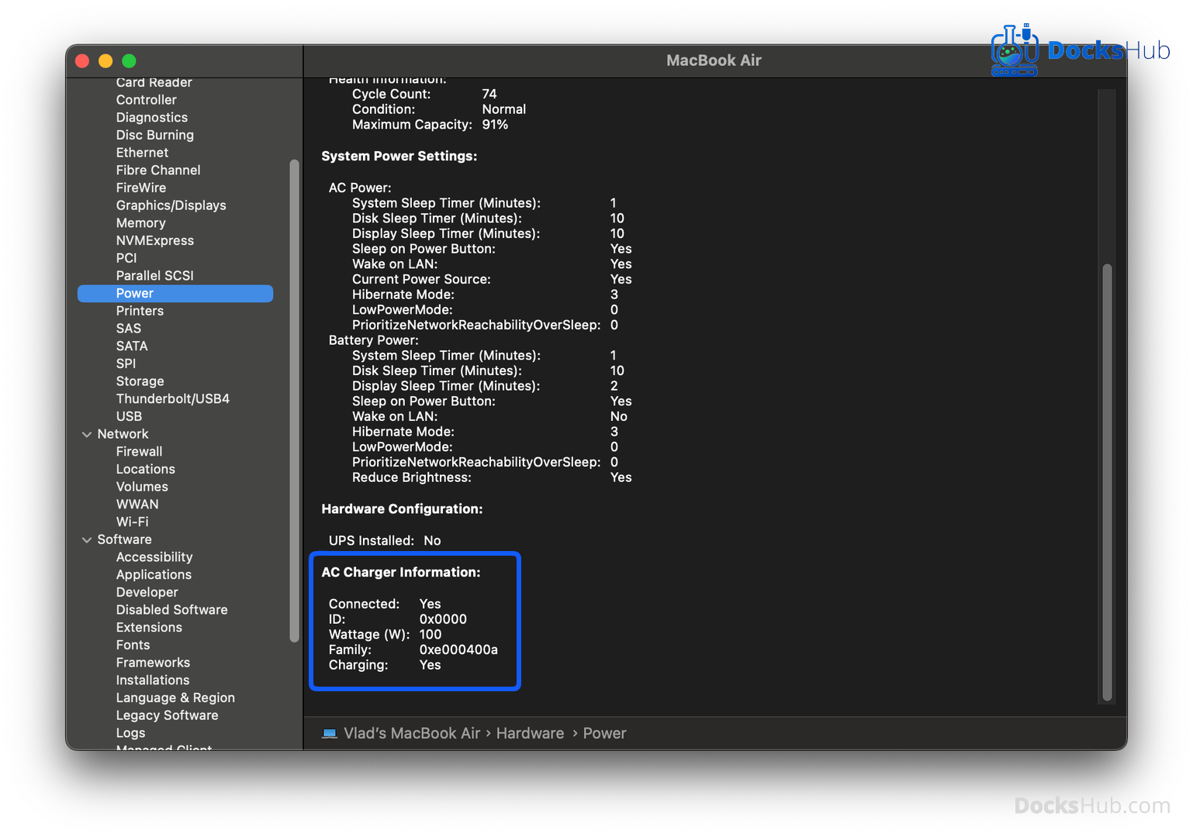The image size is (1193, 837).
Task: Select the Software category heading
Action: click(x=124, y=539)
